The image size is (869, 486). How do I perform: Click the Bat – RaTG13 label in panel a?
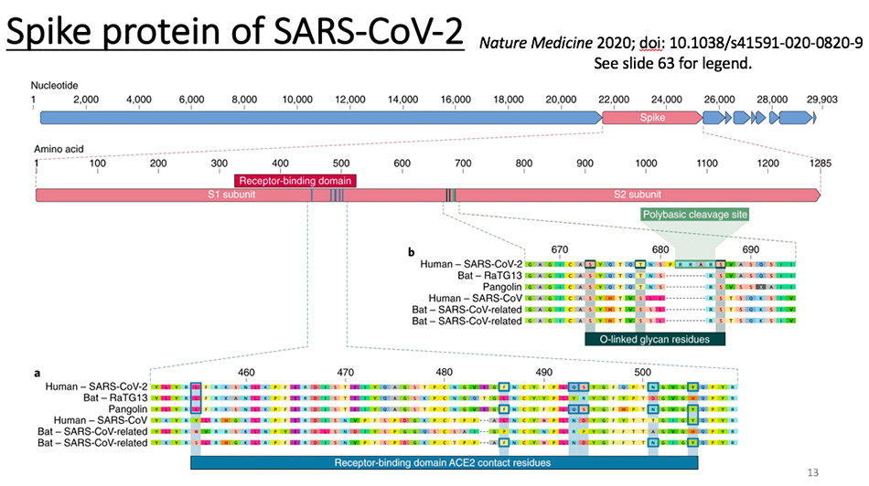115,398
